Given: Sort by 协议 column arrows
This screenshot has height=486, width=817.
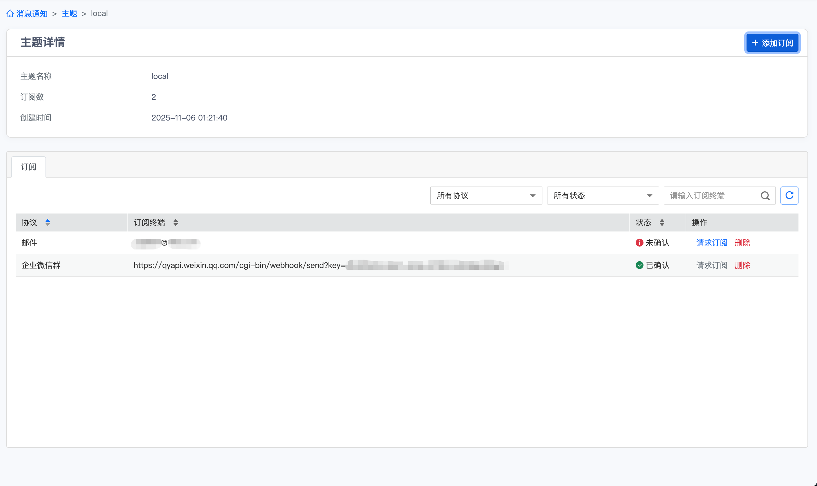Looking at the screenshot, I should (48, 223).
